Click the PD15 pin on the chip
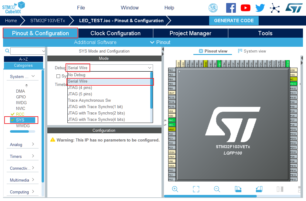Image resolution: width=306 pixels, height=201 pixels. click(x=294, y=129)
